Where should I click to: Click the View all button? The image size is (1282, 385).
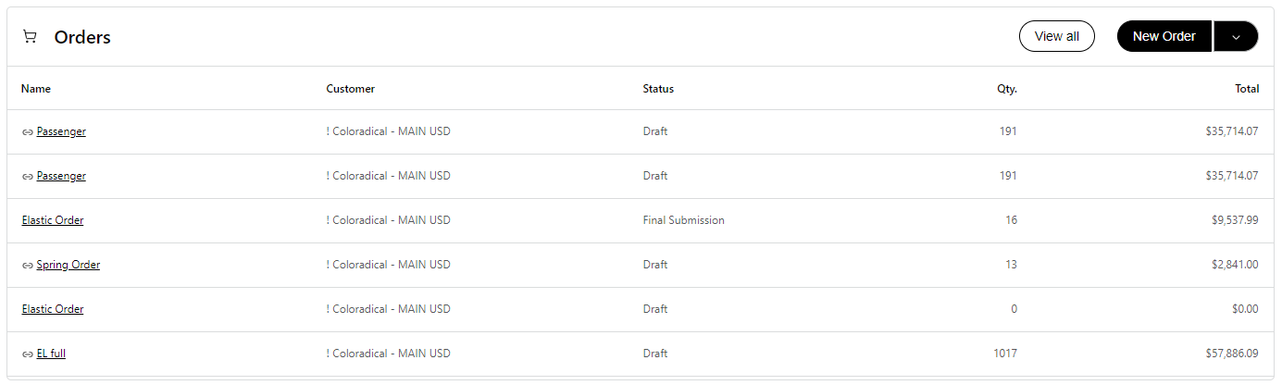click(1056, 36)
